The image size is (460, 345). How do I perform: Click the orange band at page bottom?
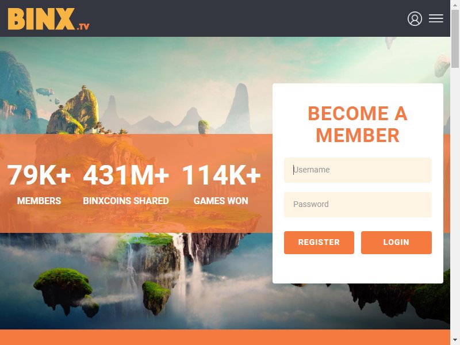225,337
